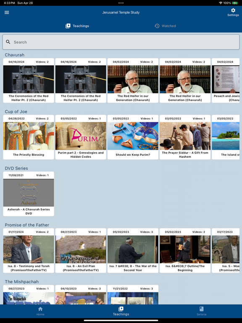Open Isa. 7 & 8 War of Second Year thumbnail

(133, 249)
